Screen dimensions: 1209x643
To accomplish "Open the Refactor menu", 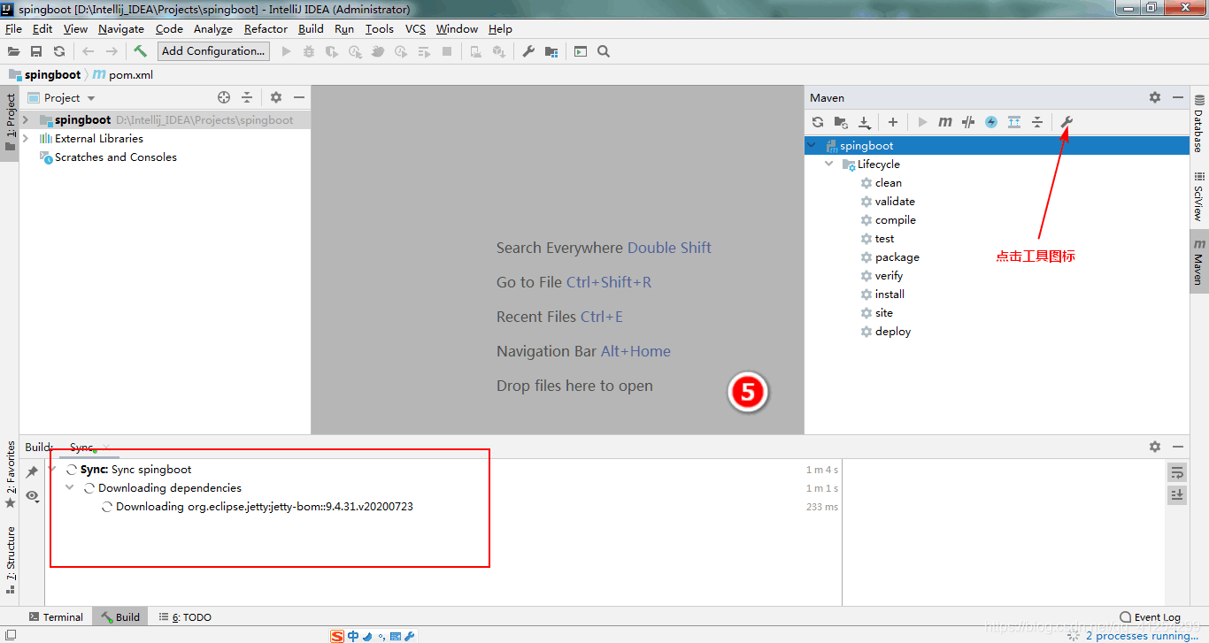I will [266, 29].
